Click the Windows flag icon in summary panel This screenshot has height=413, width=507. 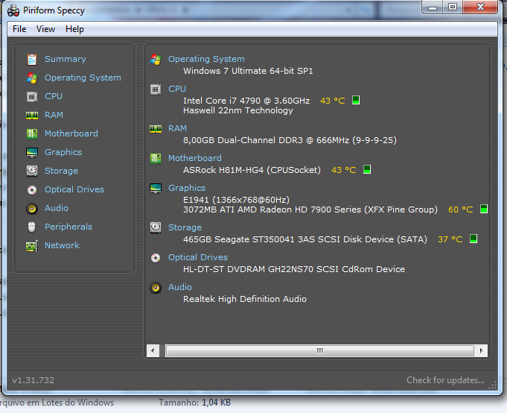[156, 59]
